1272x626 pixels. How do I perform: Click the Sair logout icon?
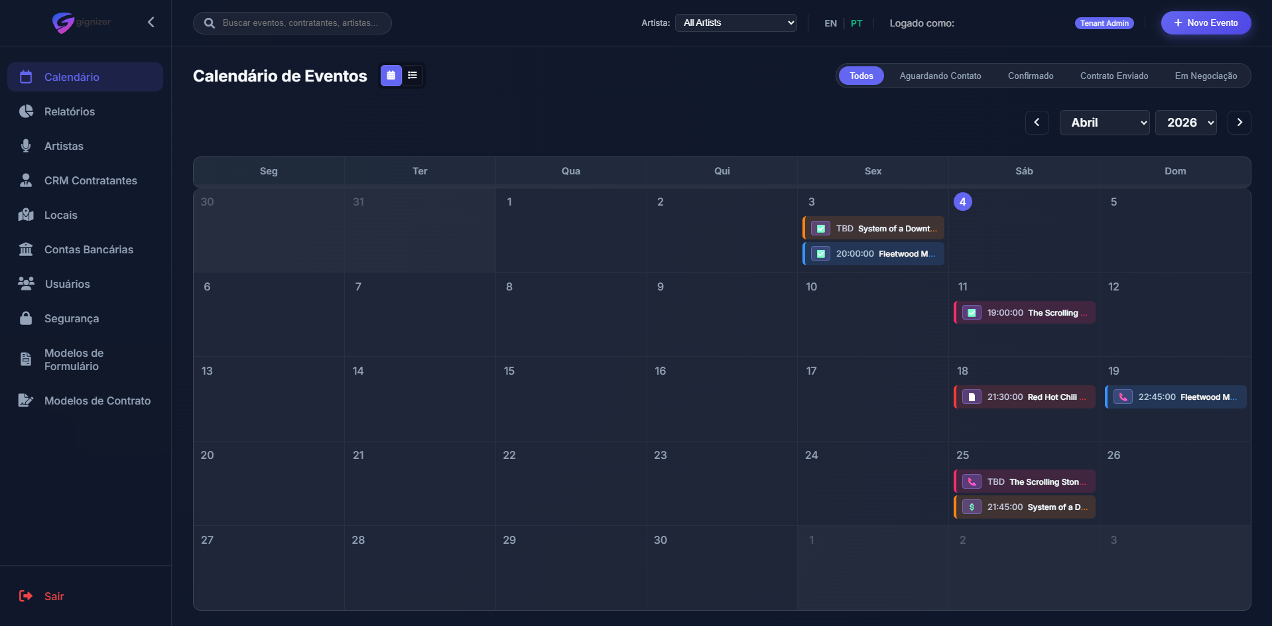[26, 596]
